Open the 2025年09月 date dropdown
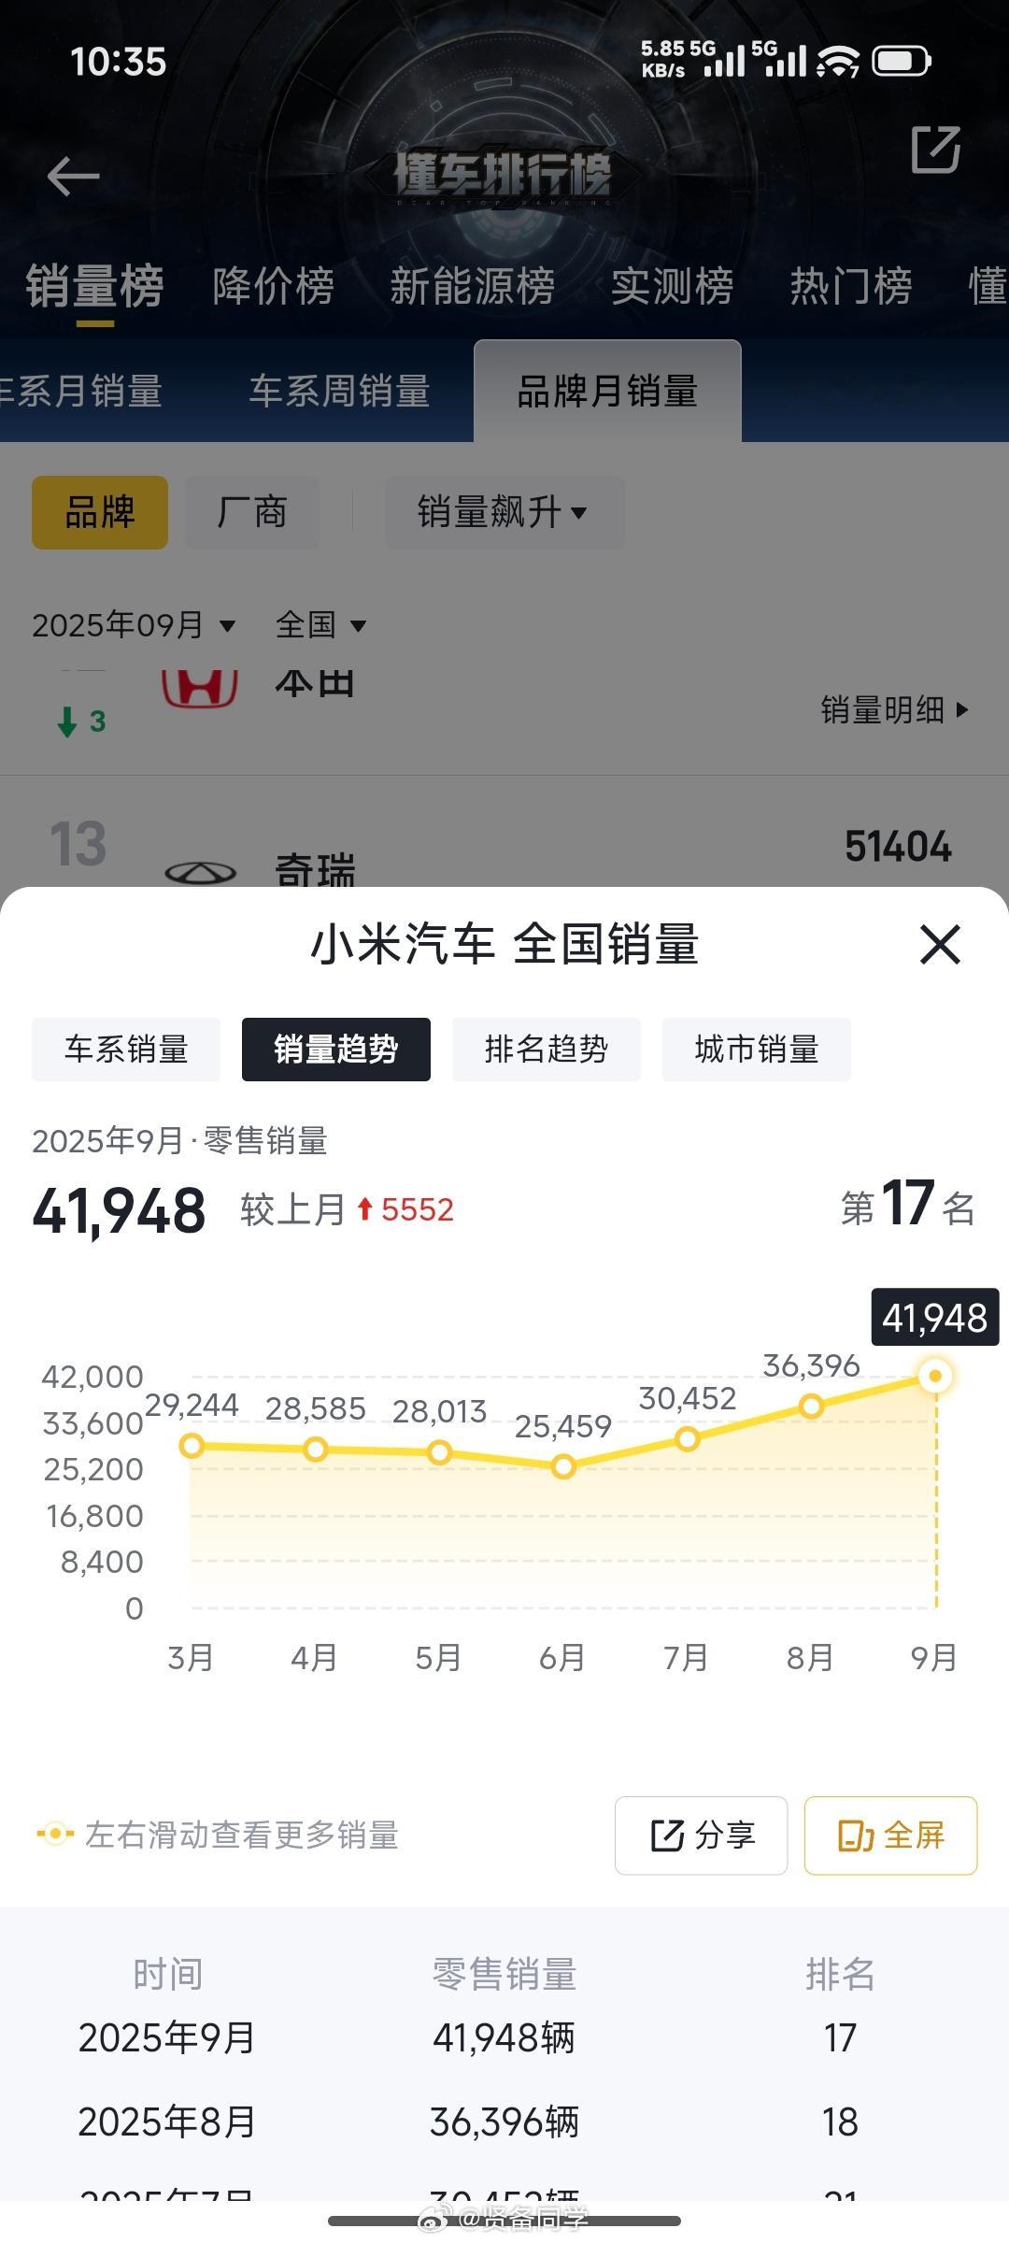This screenshot has width=1009, height=2243. coord(134,624)
